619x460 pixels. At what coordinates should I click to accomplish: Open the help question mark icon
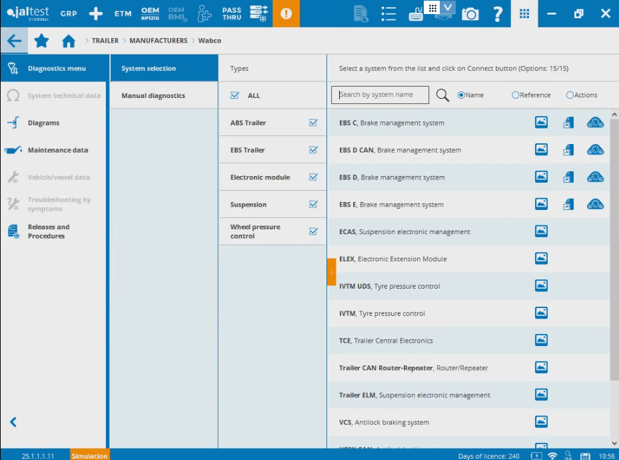click(497, 13)
